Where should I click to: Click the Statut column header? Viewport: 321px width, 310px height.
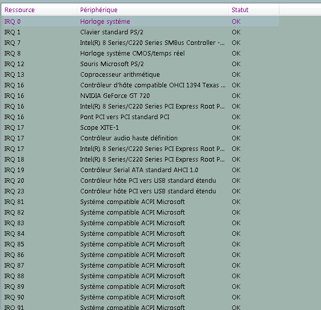[240, 10]
